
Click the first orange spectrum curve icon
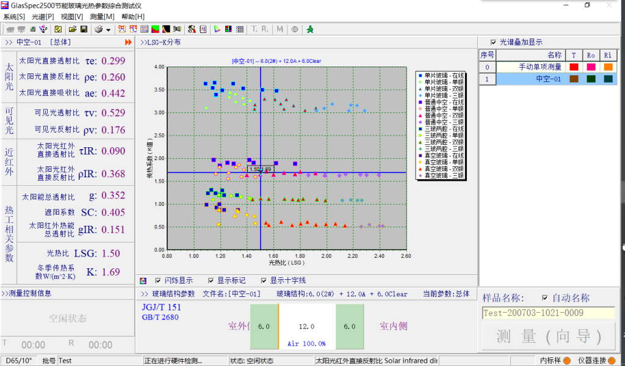(x=122, y=29)
